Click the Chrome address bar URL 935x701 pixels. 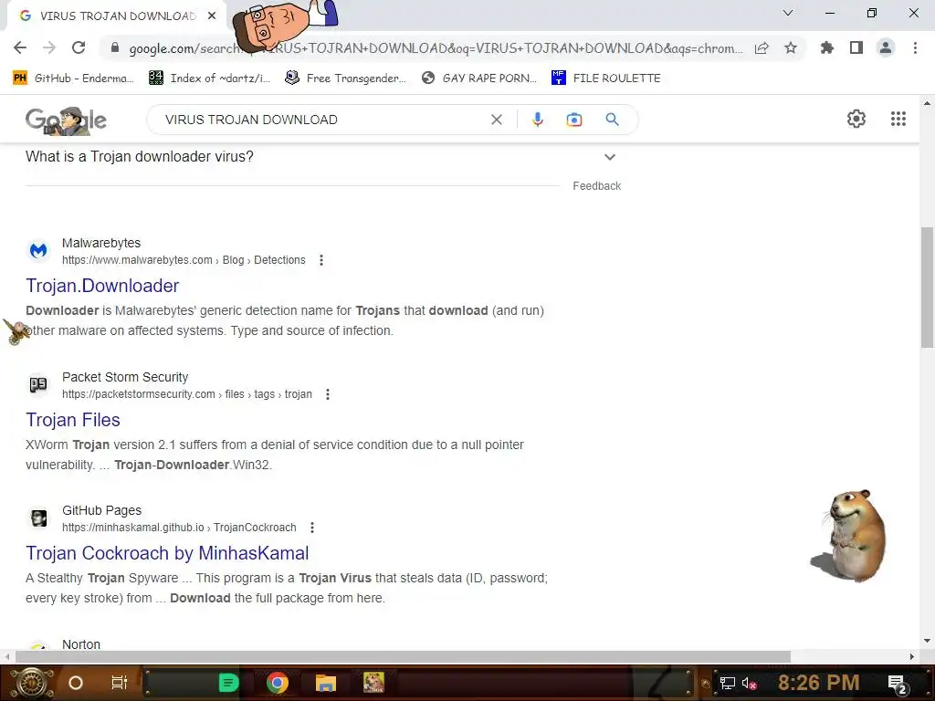(x=436, y=48)
